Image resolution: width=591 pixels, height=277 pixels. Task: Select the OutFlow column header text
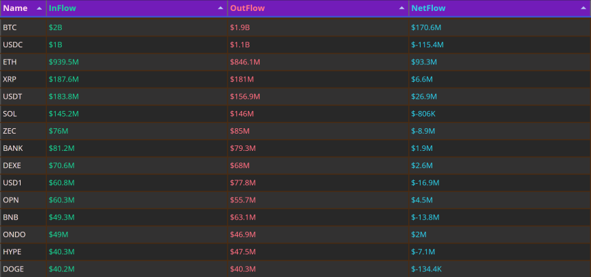tap(247, 8)
